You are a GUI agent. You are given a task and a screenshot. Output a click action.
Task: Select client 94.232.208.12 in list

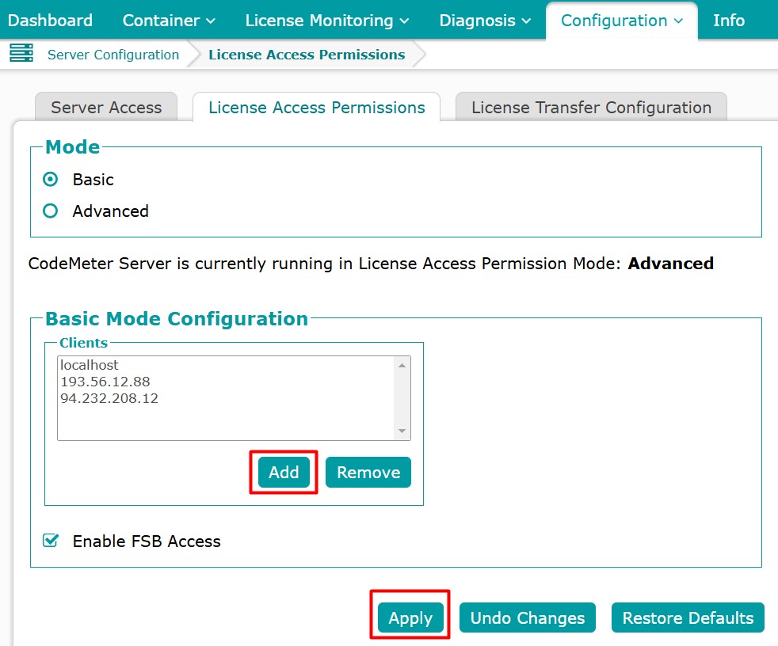pyautogui.click(x=109, y=398)
